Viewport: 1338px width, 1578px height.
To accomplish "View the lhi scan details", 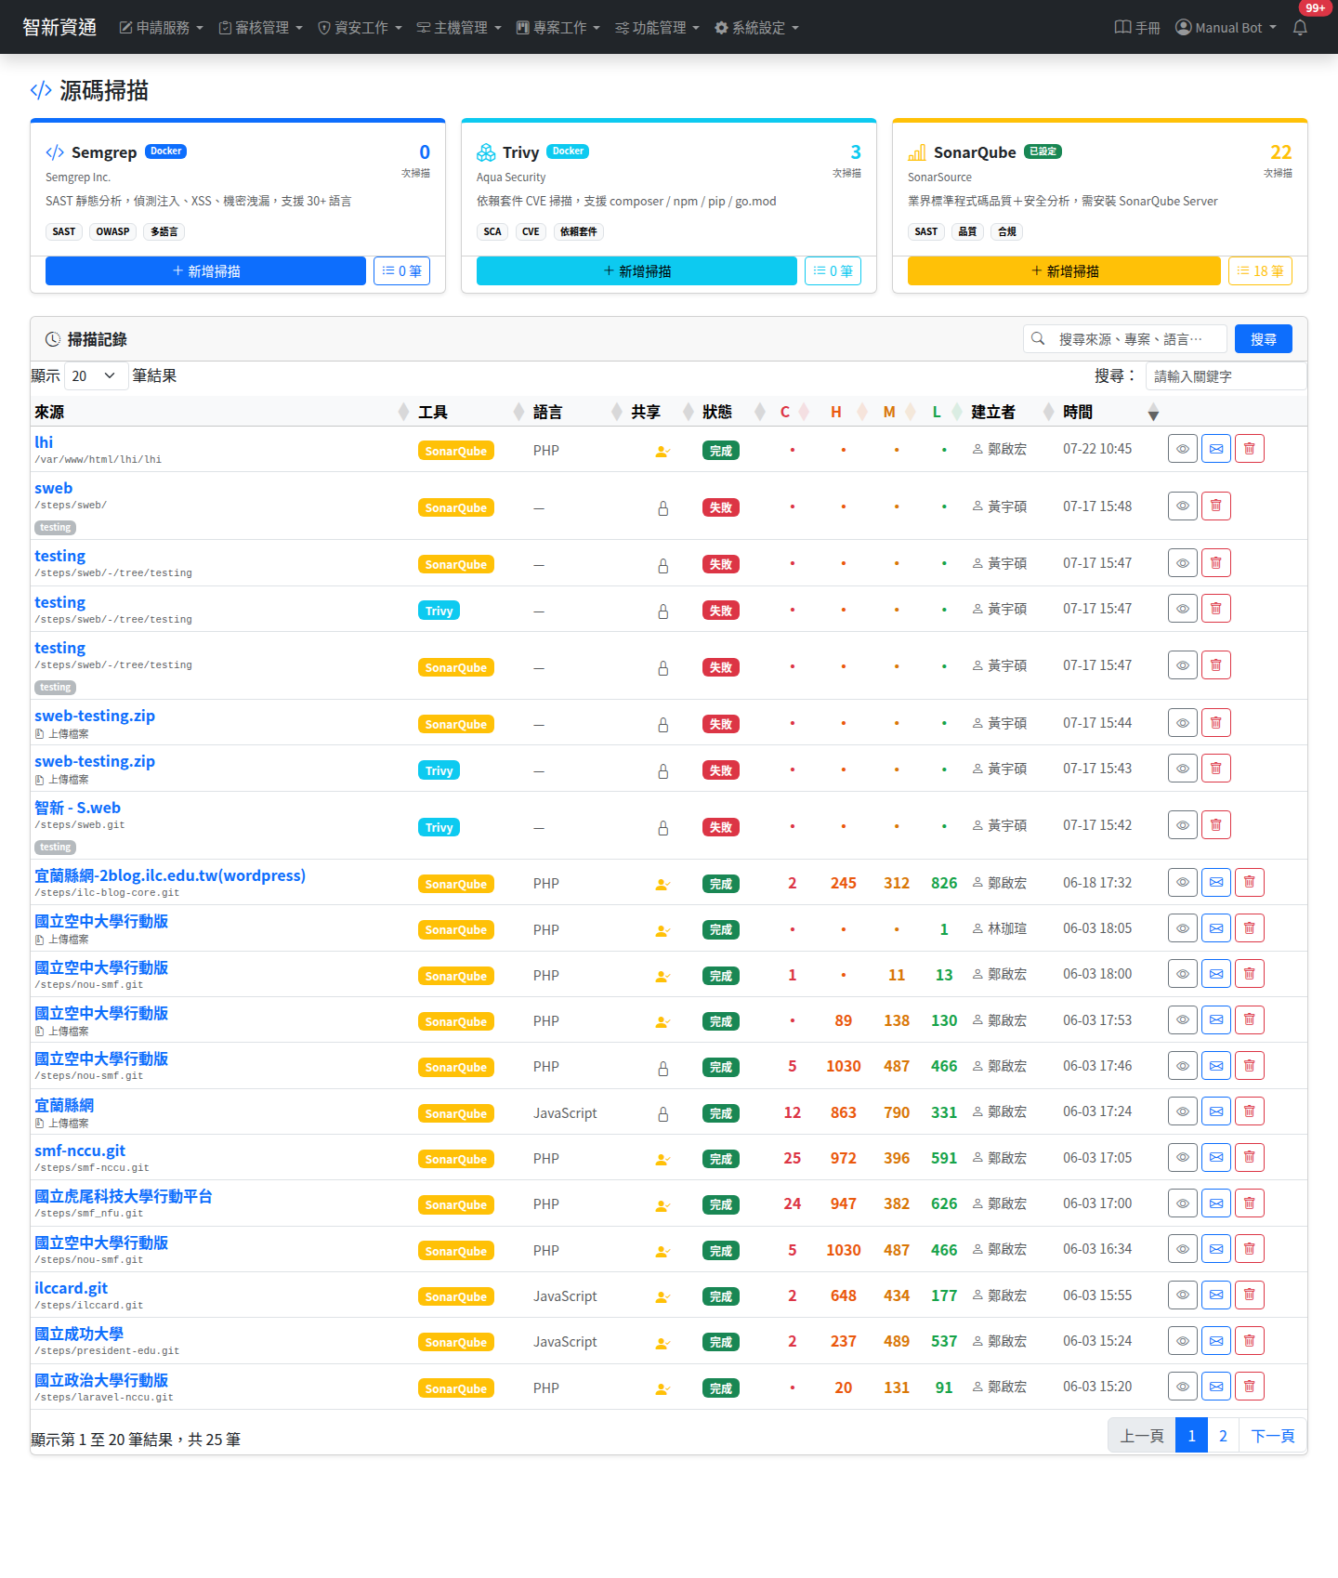I will point(1183,449).
